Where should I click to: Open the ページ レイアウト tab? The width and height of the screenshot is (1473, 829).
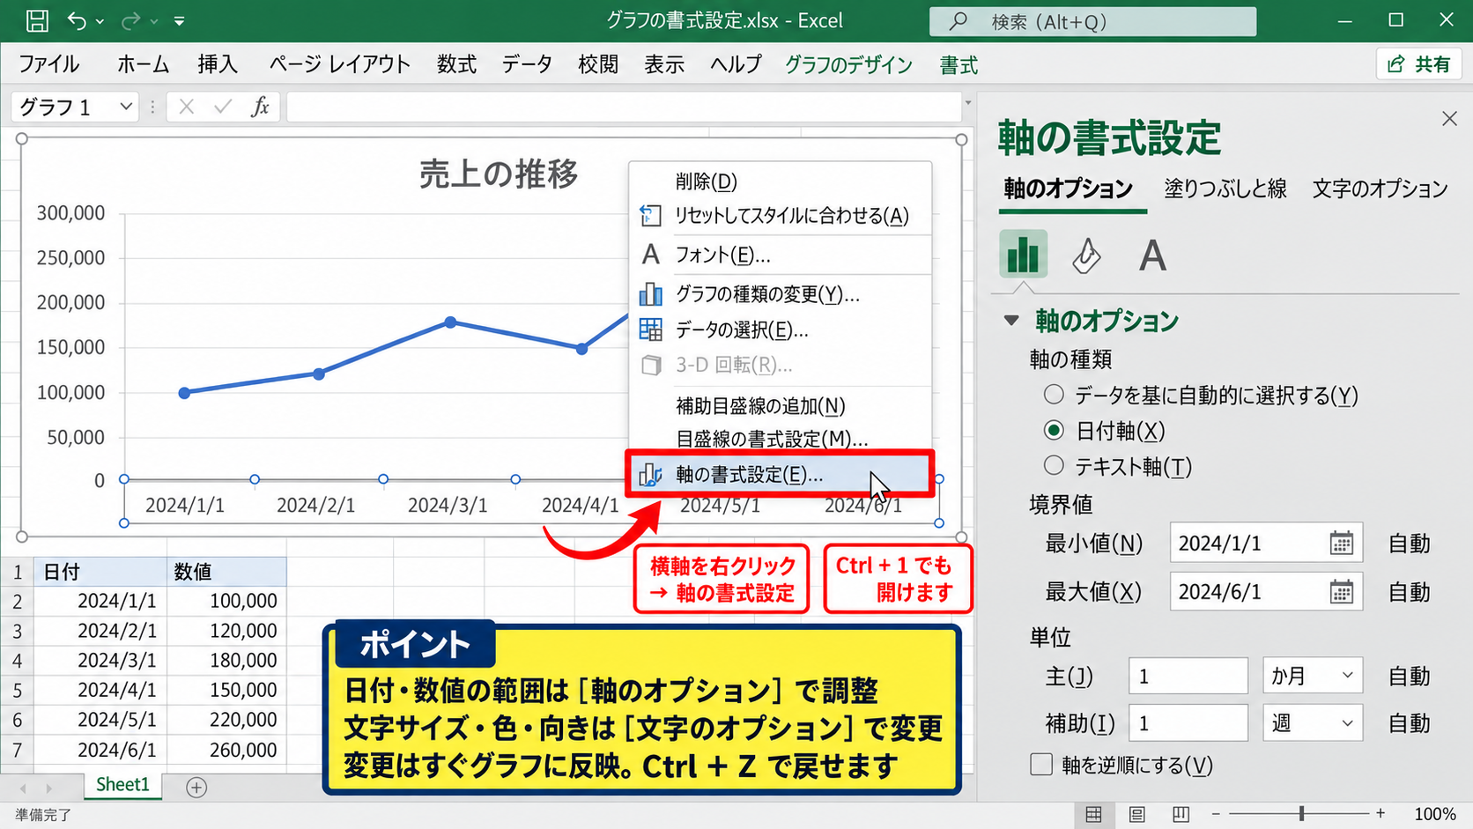tap(339, 64)
